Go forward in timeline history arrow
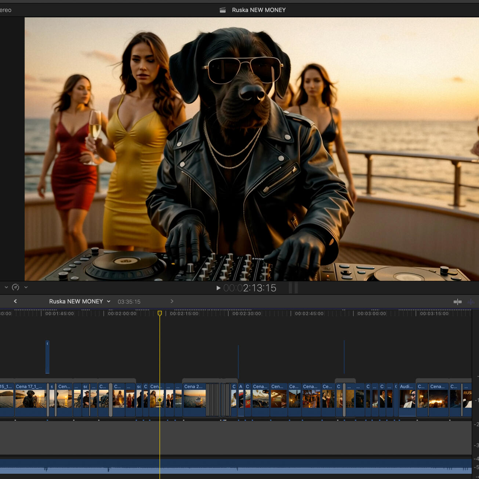The width and height of the screenshot is (479, 479). (x=172, y=301)
